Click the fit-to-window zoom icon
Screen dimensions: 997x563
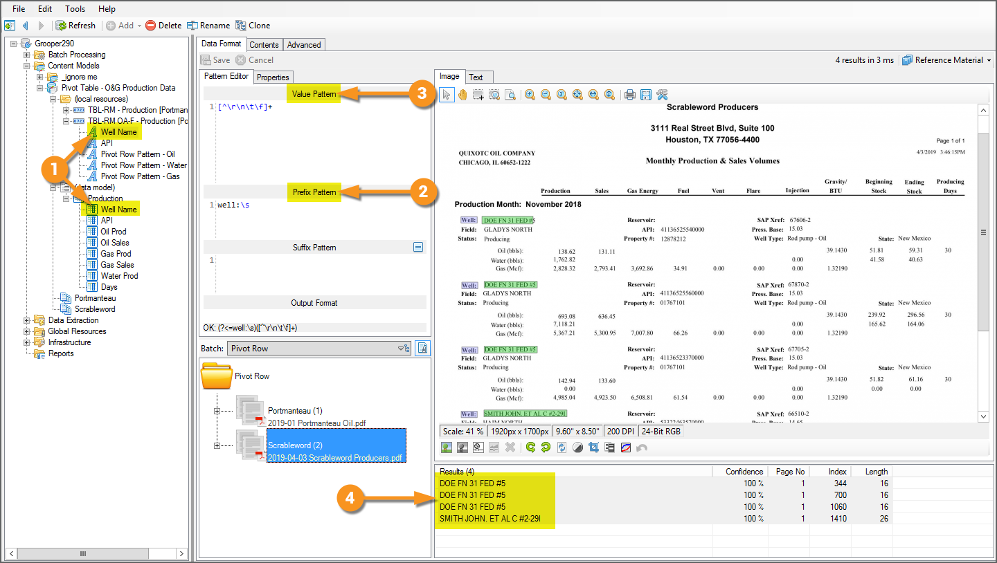click(x=577, y=95)
